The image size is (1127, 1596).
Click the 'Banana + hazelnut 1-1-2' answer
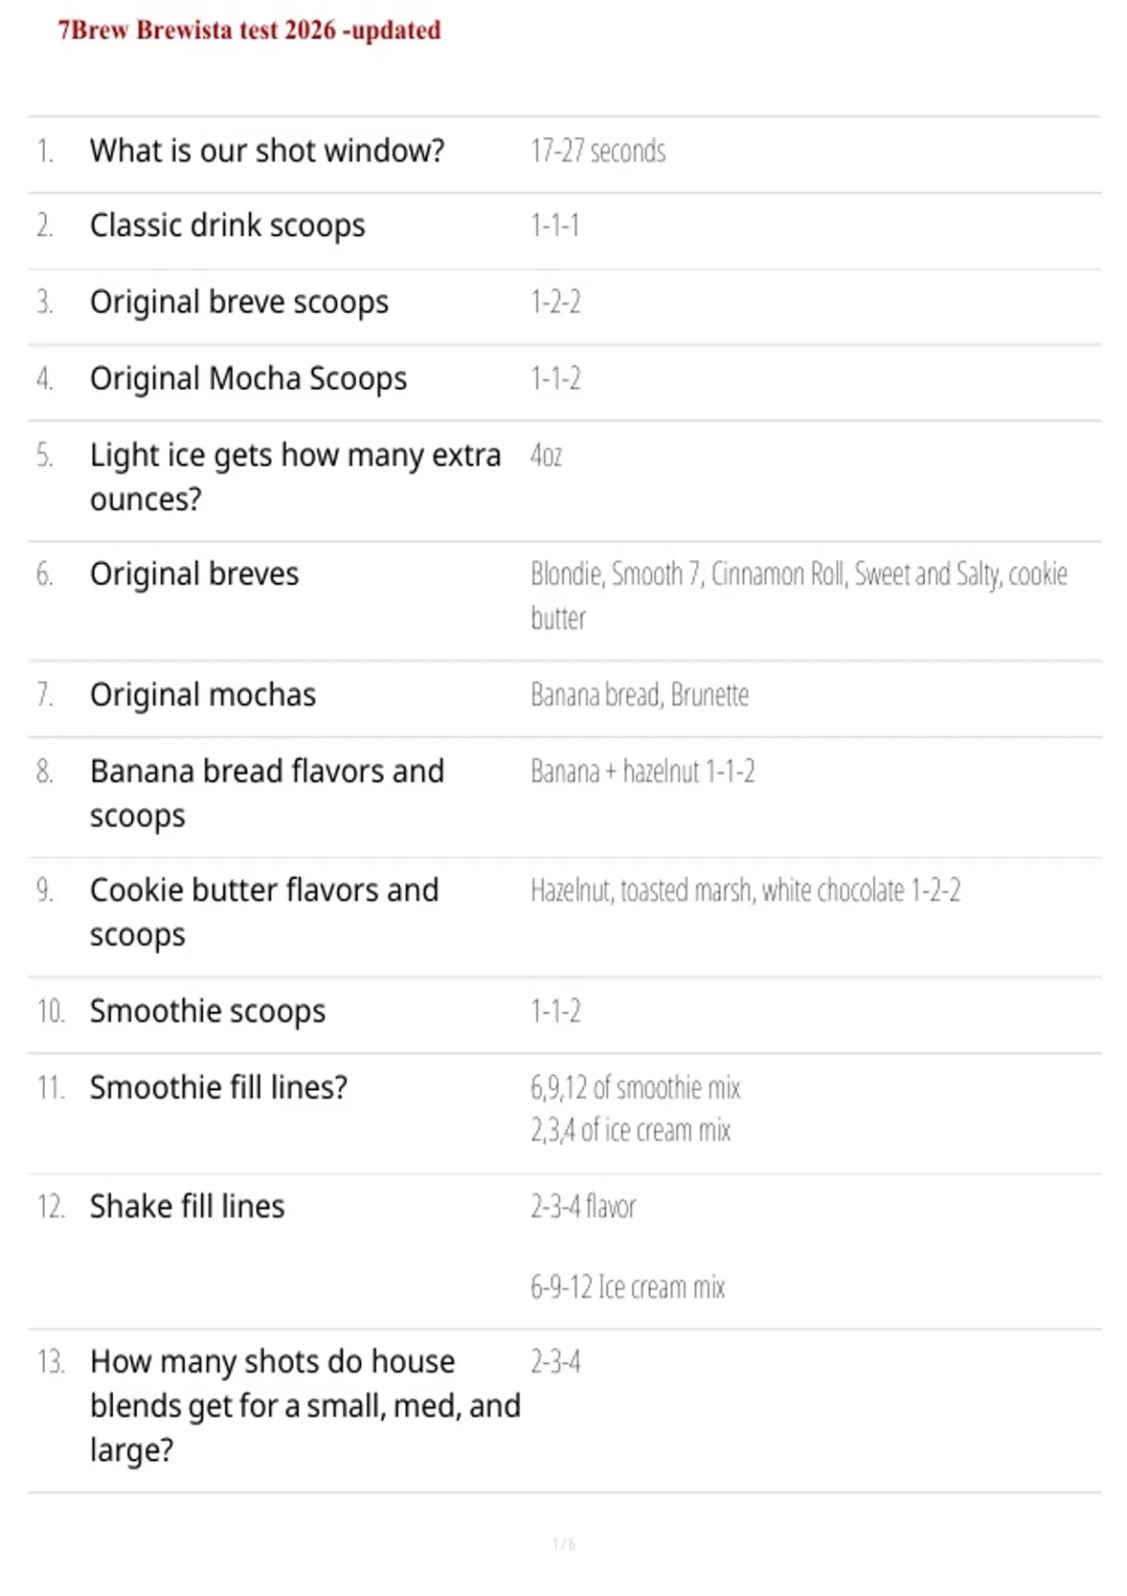(x=642, y=771)
